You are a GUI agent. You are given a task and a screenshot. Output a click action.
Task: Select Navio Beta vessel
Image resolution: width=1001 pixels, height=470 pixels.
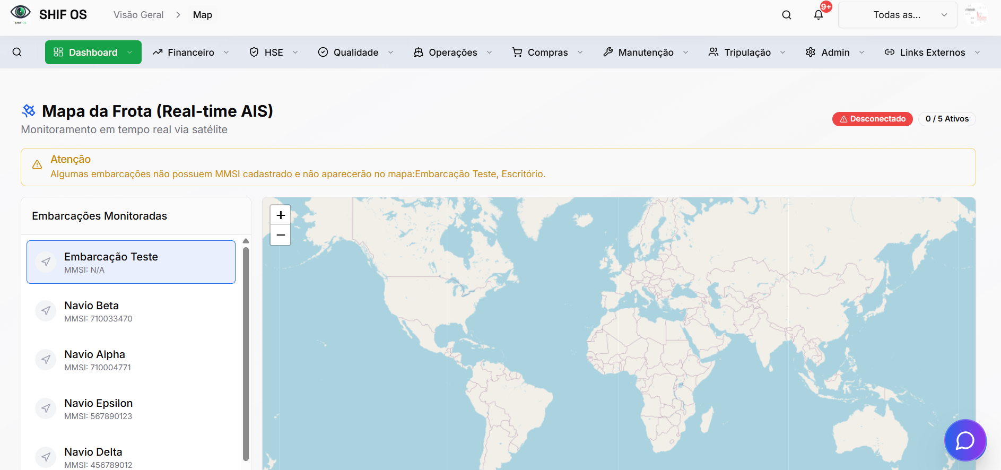(131, 311)
